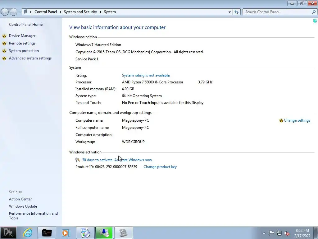Click the search magnifier icon

coord(314,12)
